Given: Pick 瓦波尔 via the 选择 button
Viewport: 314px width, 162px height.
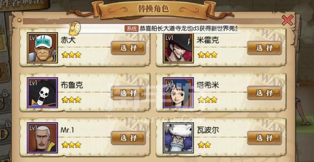Looking at the screenshot, I should pos(265,138).
